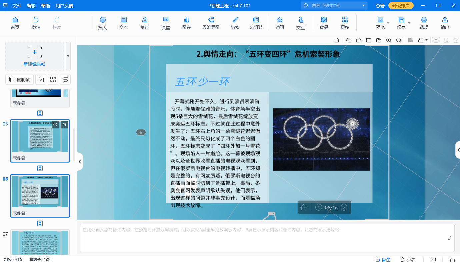Screen dimensions: 460x263
Task: Collapse the left frame panel arrow
Action: pos(80,162)
